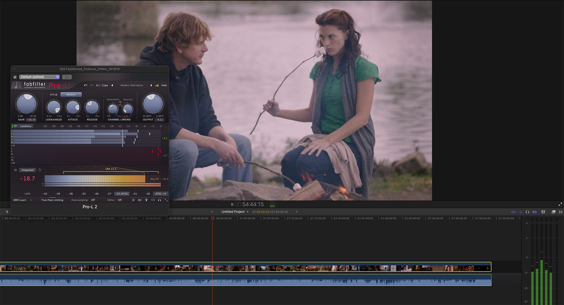Click the 1:1 display scale icon in Pro-L 2
This screenshot has height=305, width=564.
point(153,200)
